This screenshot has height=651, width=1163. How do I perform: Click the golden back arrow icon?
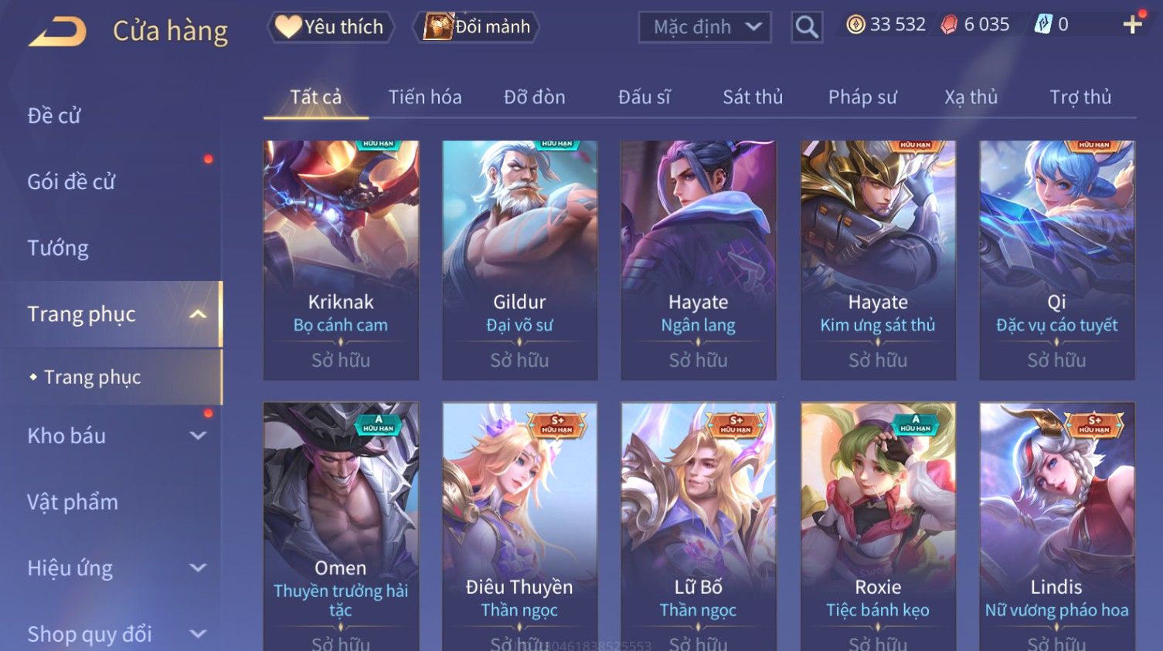(57, 32)
